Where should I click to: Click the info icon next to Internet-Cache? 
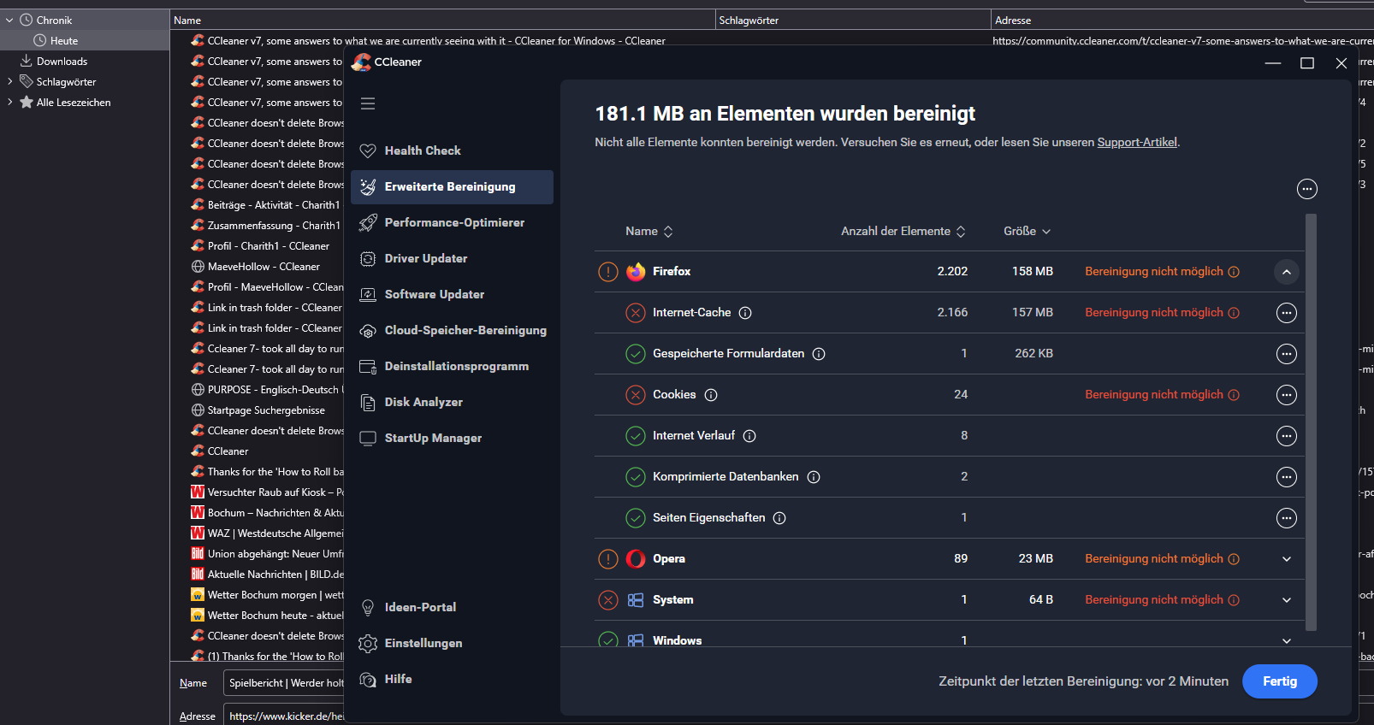coord(745,313)
